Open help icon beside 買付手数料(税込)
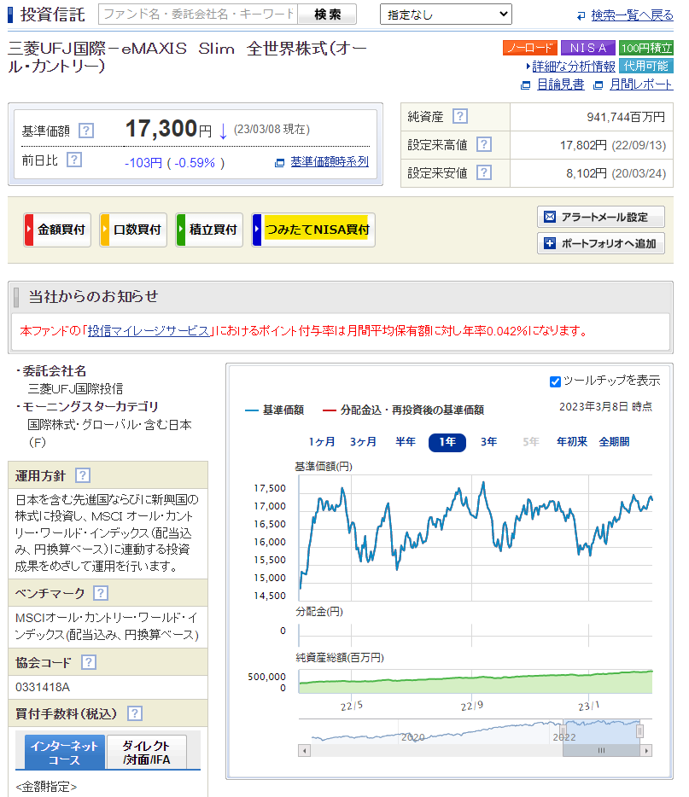 pos(135,713)
